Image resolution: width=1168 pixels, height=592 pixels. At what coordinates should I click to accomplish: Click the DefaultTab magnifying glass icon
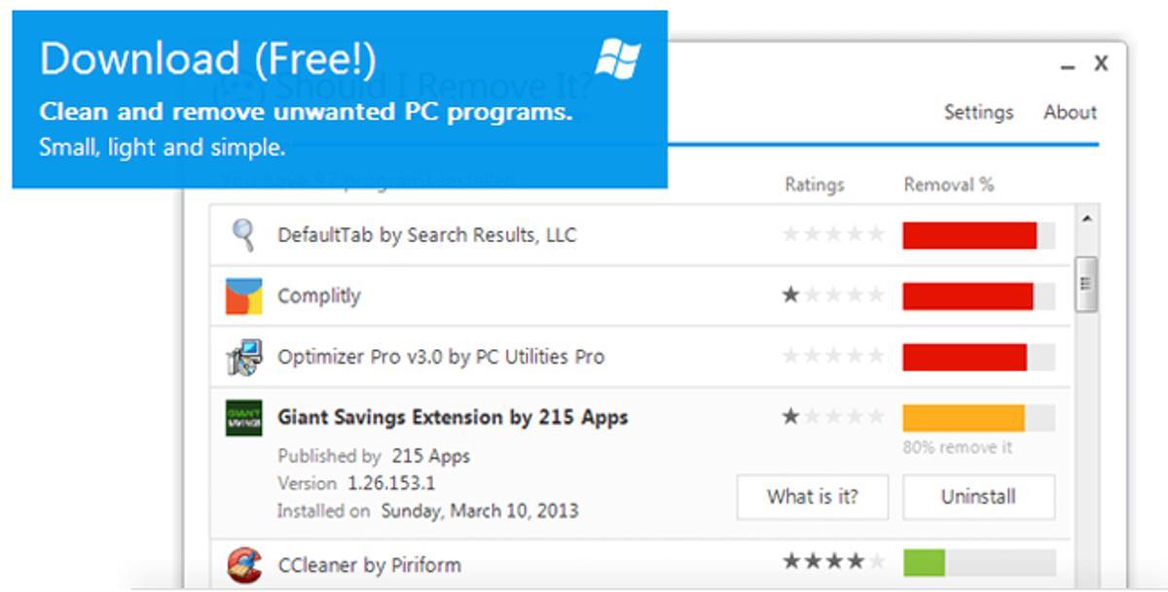coord(243,235)
